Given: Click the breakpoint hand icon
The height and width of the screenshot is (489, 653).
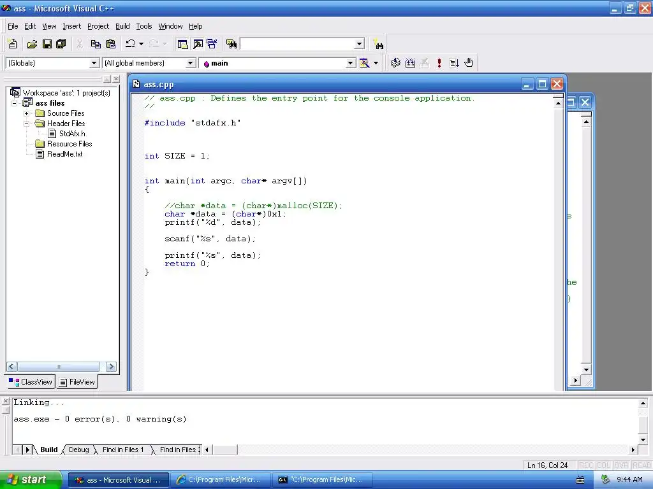Looking at the screenshot, I should (x=469, y=63).
